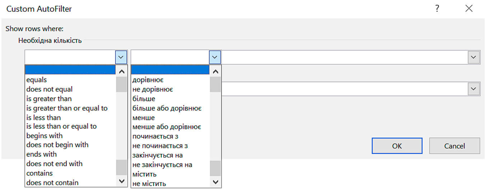Select 'дорівнює' in the Ukrainian list
Screen dimensions: 485x190
tap(148, 80)
